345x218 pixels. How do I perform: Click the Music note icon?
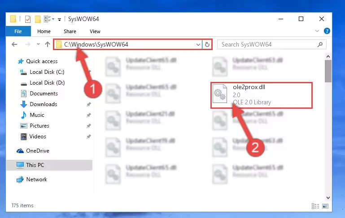click(x=23, y=115)
